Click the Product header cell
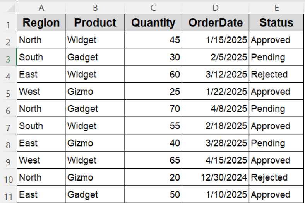Image resolution: width=305 pixels, height=203 pixels. (x=95, y=23)
